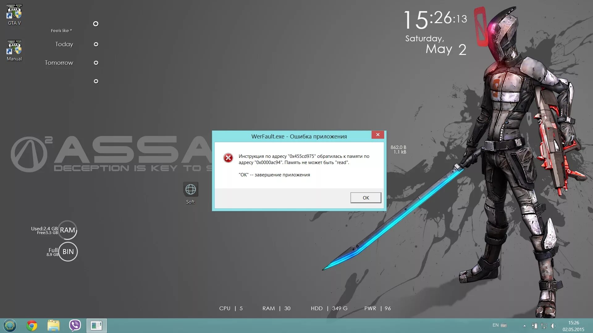Click the circle marker beside Tomorrow
This screenshot has width=593, height=333.
coord(96,63)
